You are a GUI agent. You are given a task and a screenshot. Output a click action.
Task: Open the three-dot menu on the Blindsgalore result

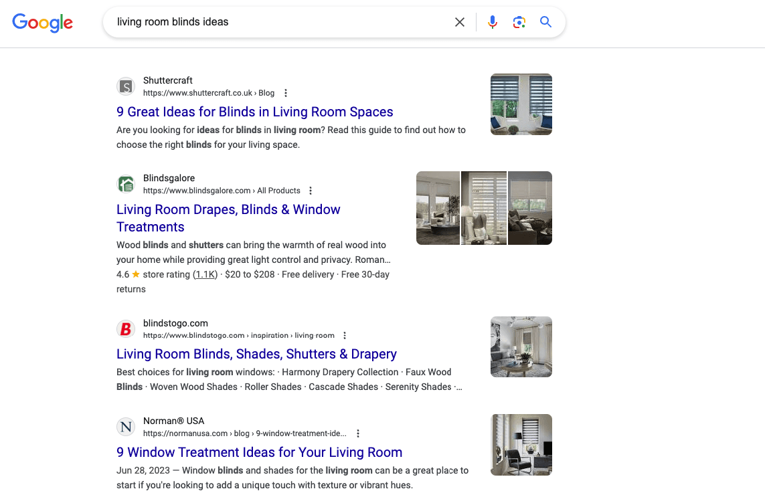tap(311, 191)
